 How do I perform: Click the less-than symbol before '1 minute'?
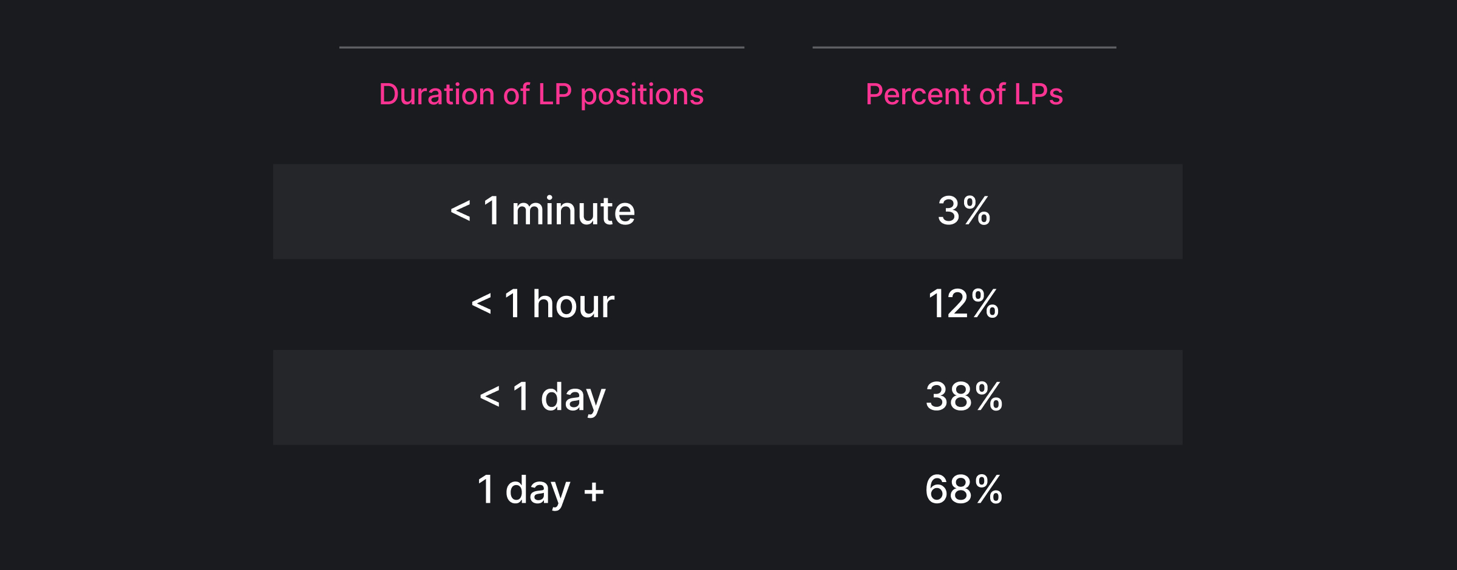pyautogui.click(x=460, y=212)
